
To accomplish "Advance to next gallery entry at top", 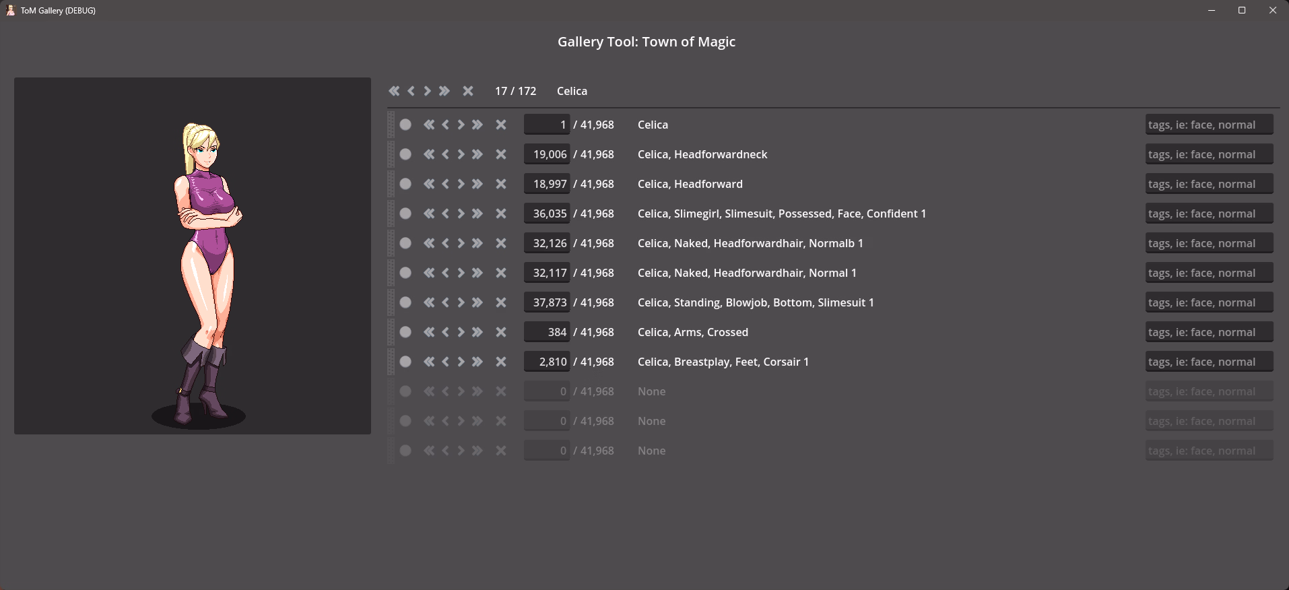I will tap(427, 91).
